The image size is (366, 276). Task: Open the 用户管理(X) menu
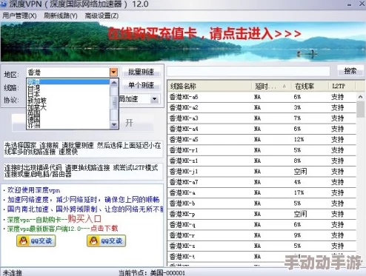[x=19, y=16]
